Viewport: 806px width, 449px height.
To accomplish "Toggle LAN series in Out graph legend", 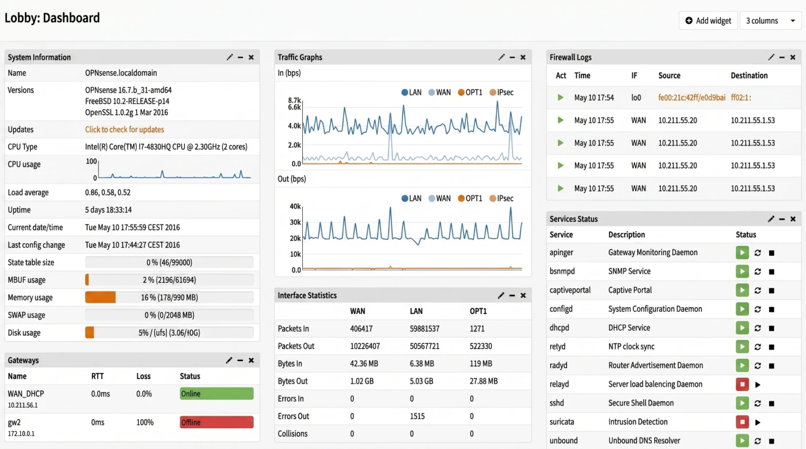I will 412,198.
